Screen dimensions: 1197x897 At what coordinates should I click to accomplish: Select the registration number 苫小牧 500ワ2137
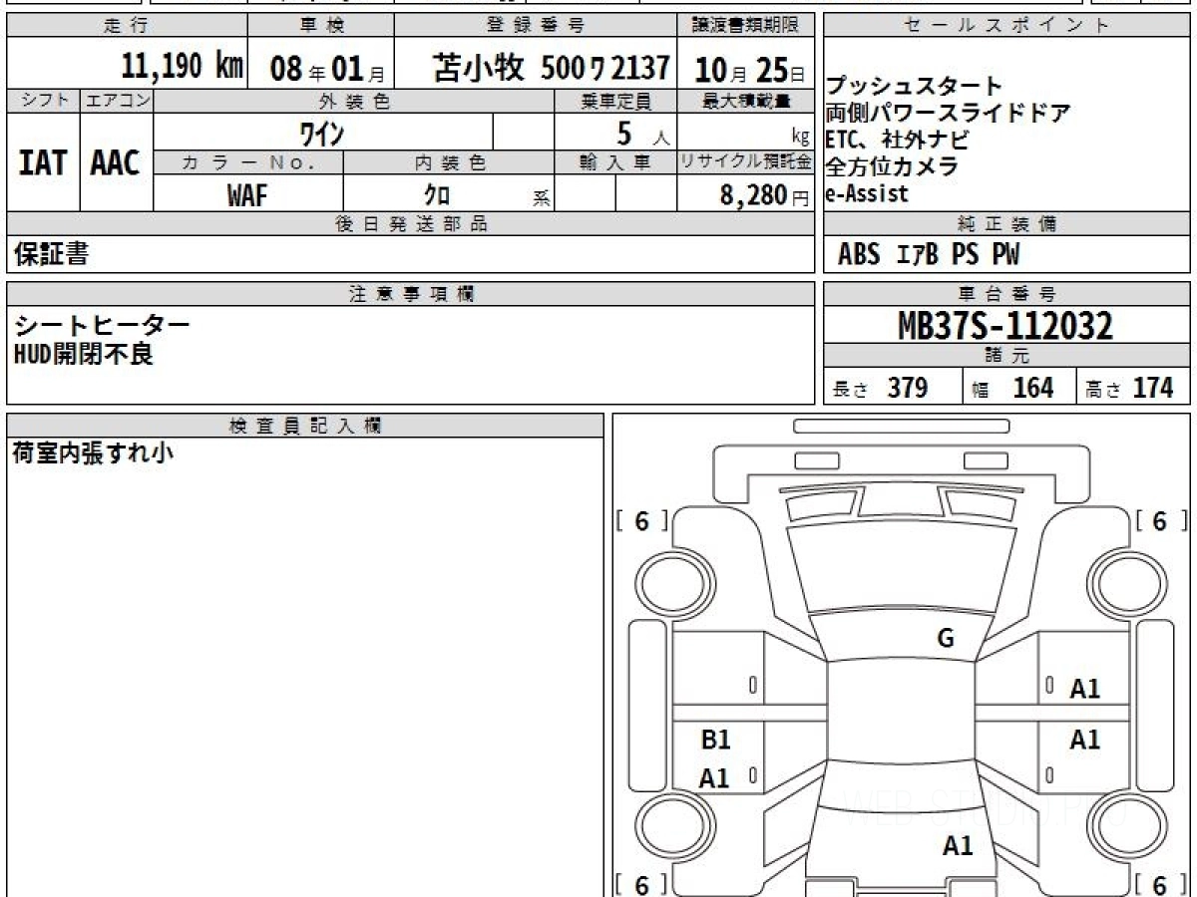(551, 68)
